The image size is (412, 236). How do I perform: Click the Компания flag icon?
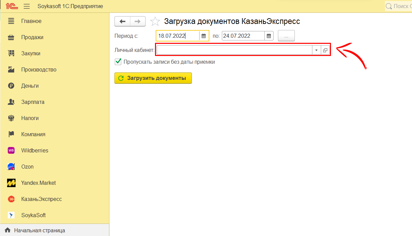[11, 134]
